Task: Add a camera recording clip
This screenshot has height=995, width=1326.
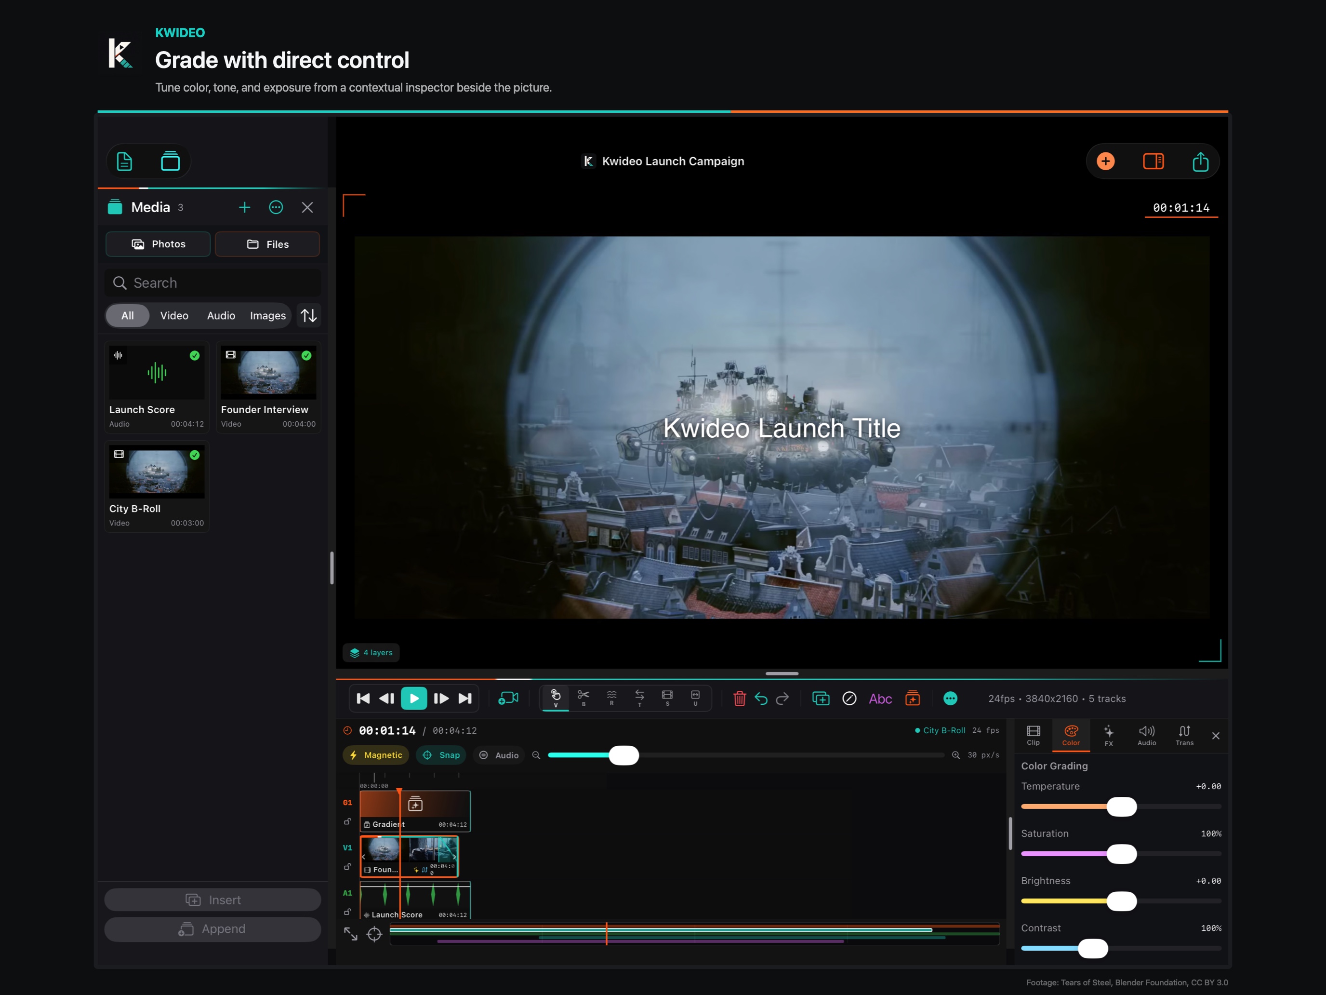Action: [508, 699]
